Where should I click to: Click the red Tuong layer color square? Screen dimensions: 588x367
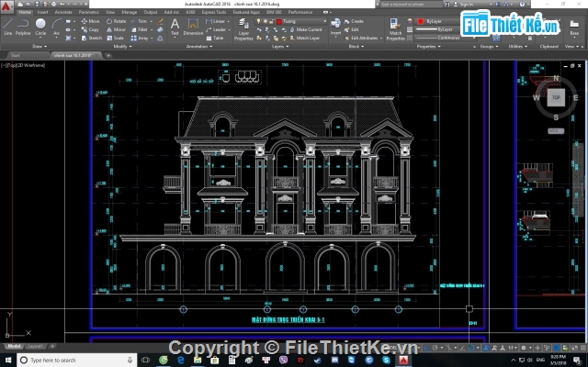[279, 21]
